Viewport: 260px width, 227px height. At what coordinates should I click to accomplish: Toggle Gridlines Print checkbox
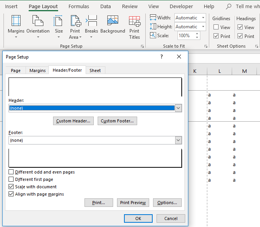pyautogui.click(x=216, y=36)
